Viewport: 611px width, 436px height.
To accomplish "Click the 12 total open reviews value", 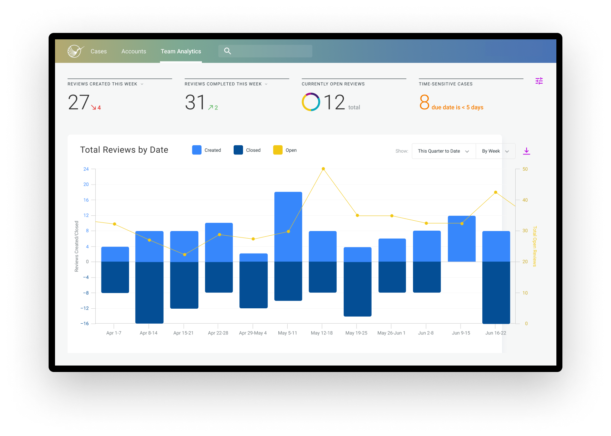I will (x=334, y=102).
